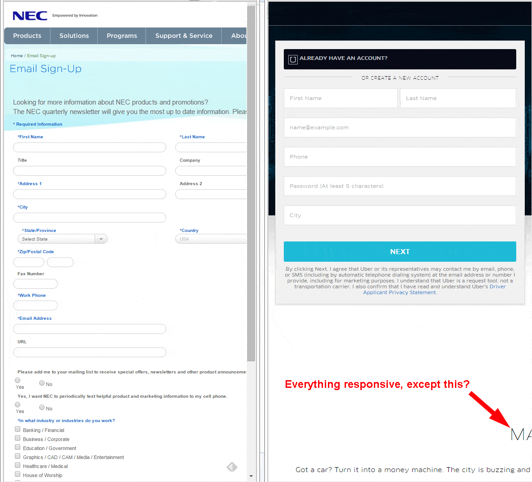The image size is (532, 482).
Task: Click the Uber Phone field
Action: (400, 157)
